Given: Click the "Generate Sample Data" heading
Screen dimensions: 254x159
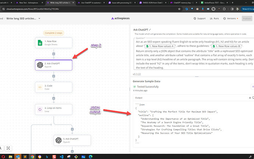Looking at the screenshot, I should point(147,81).
